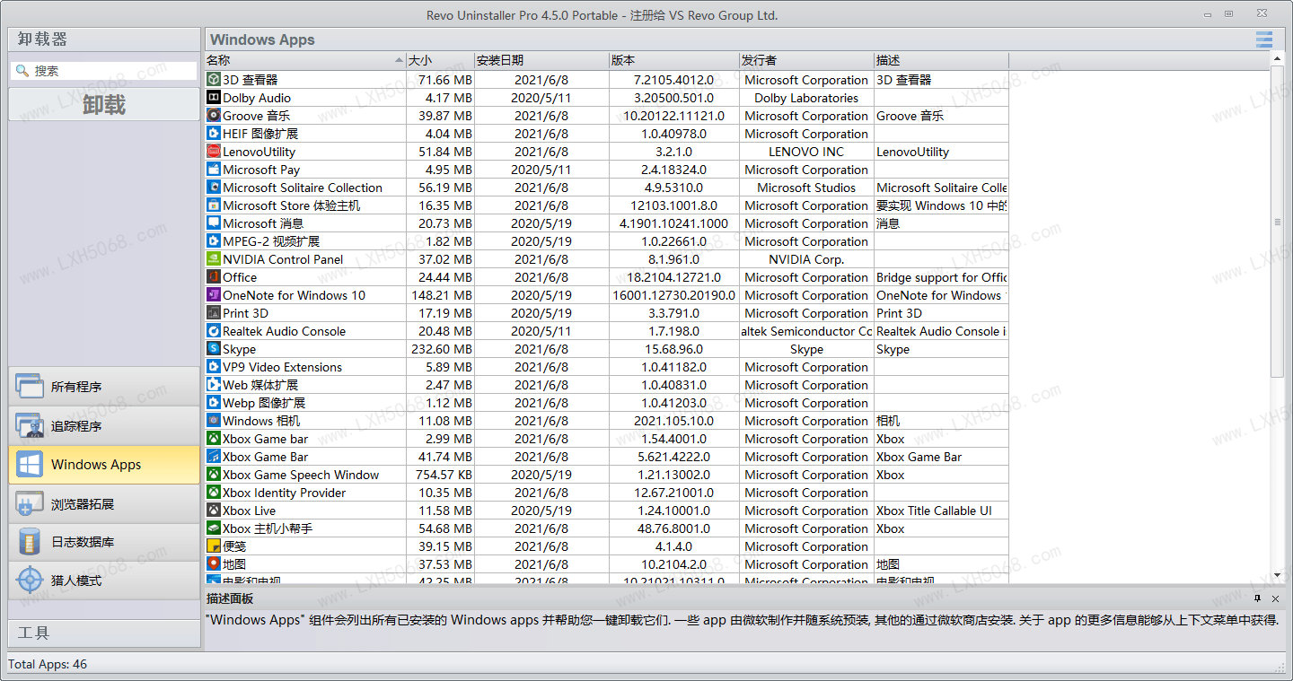
Task: Open the 追踪程序 section
Action: click(104, 426)
